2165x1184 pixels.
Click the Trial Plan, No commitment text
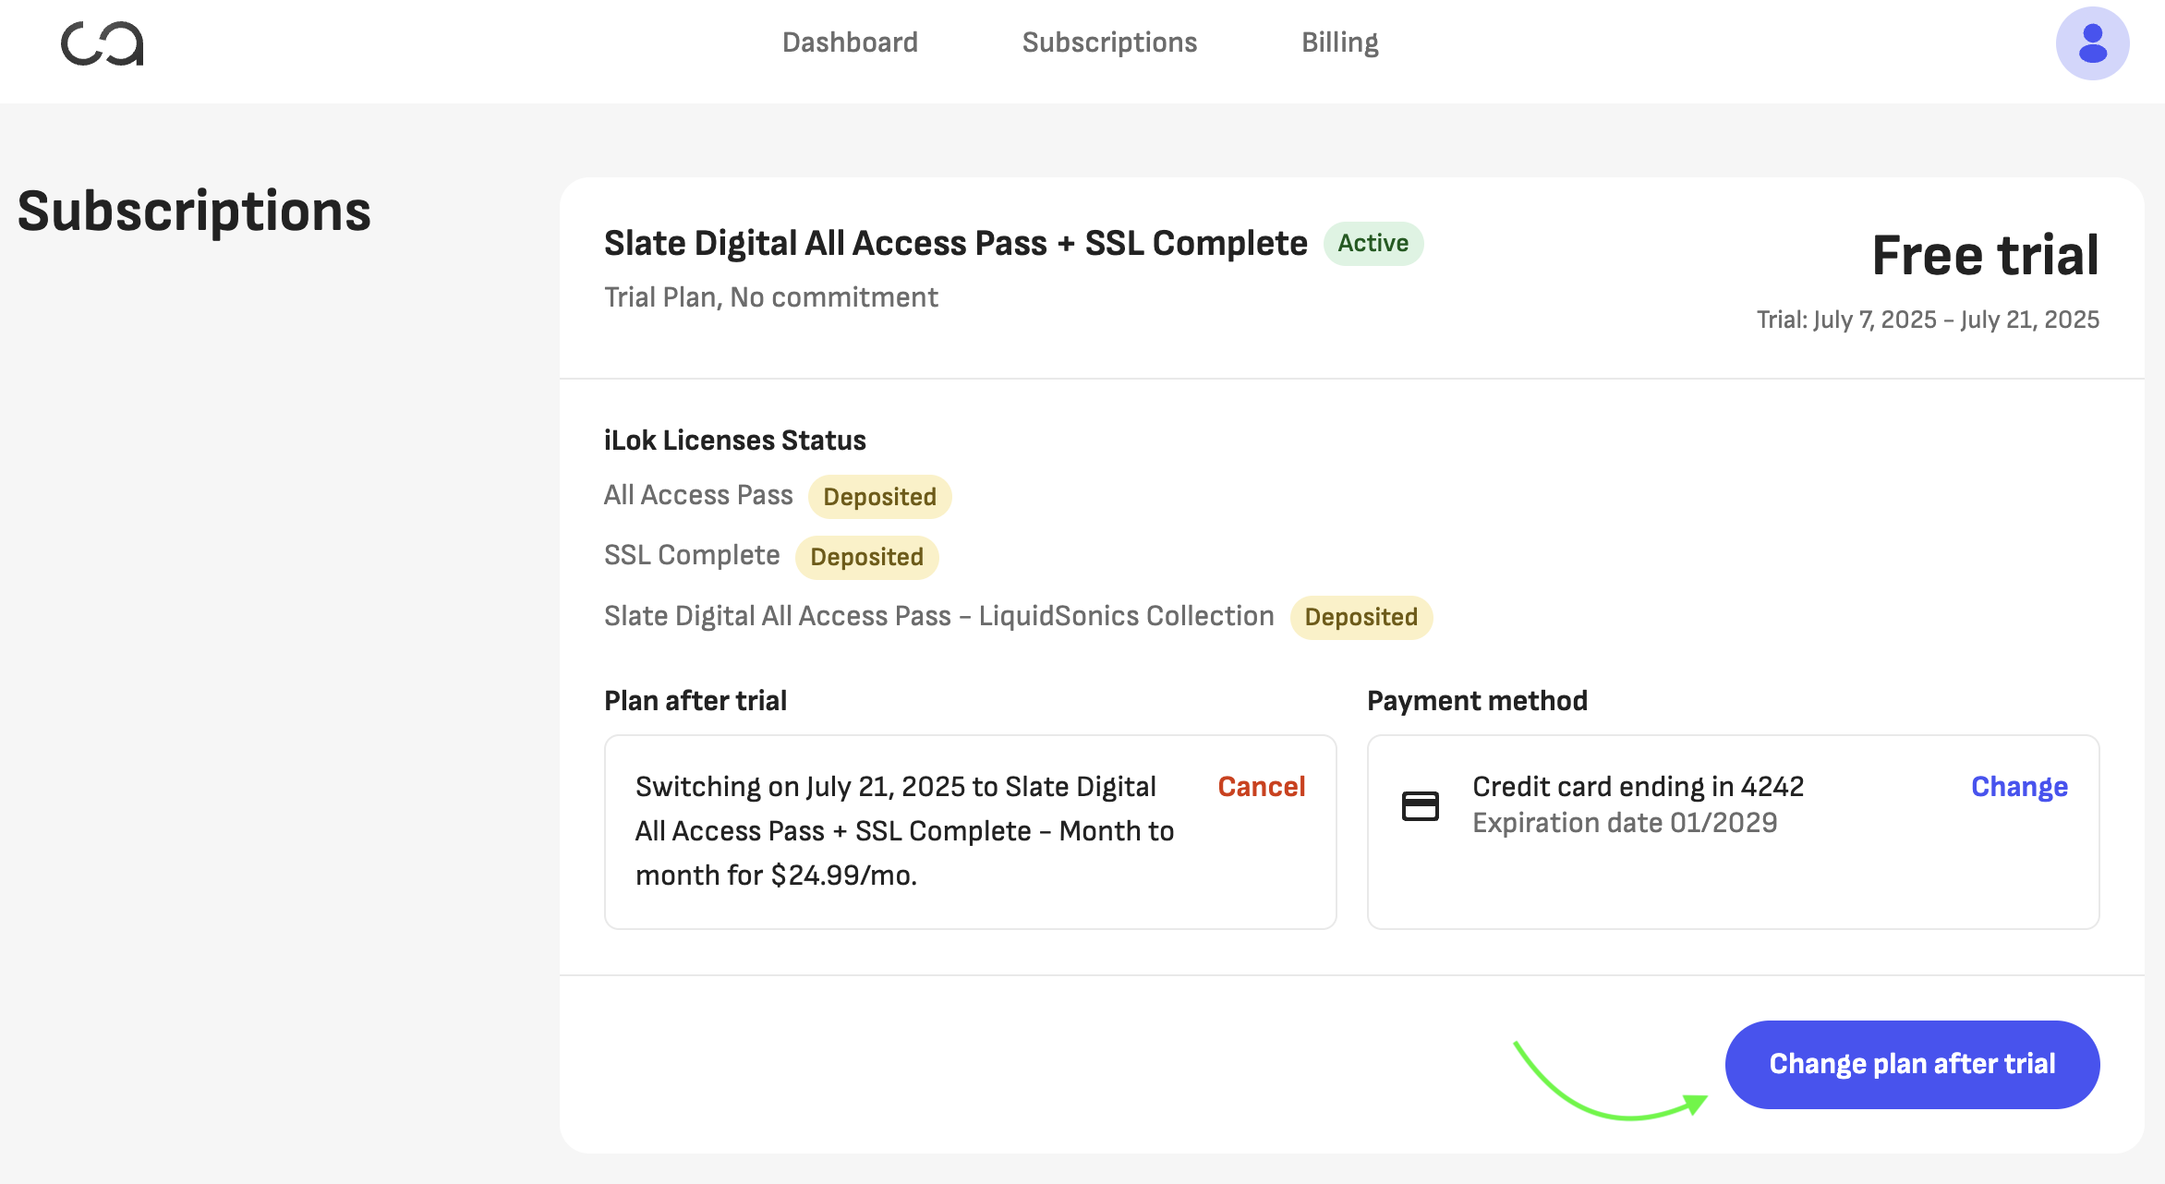[x=770, y=297]
